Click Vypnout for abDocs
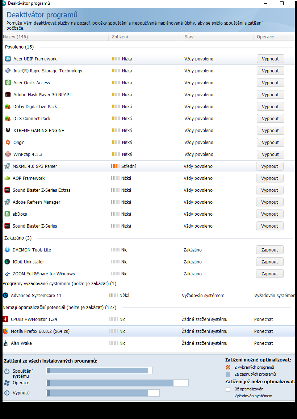This screenshot has height=419, width=297. (x=269, y=214)
